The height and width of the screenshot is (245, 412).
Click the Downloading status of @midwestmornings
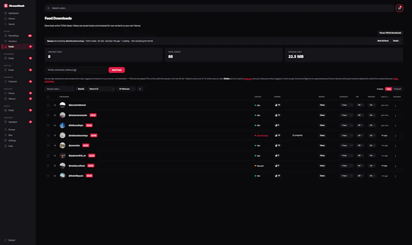point(261,136)
